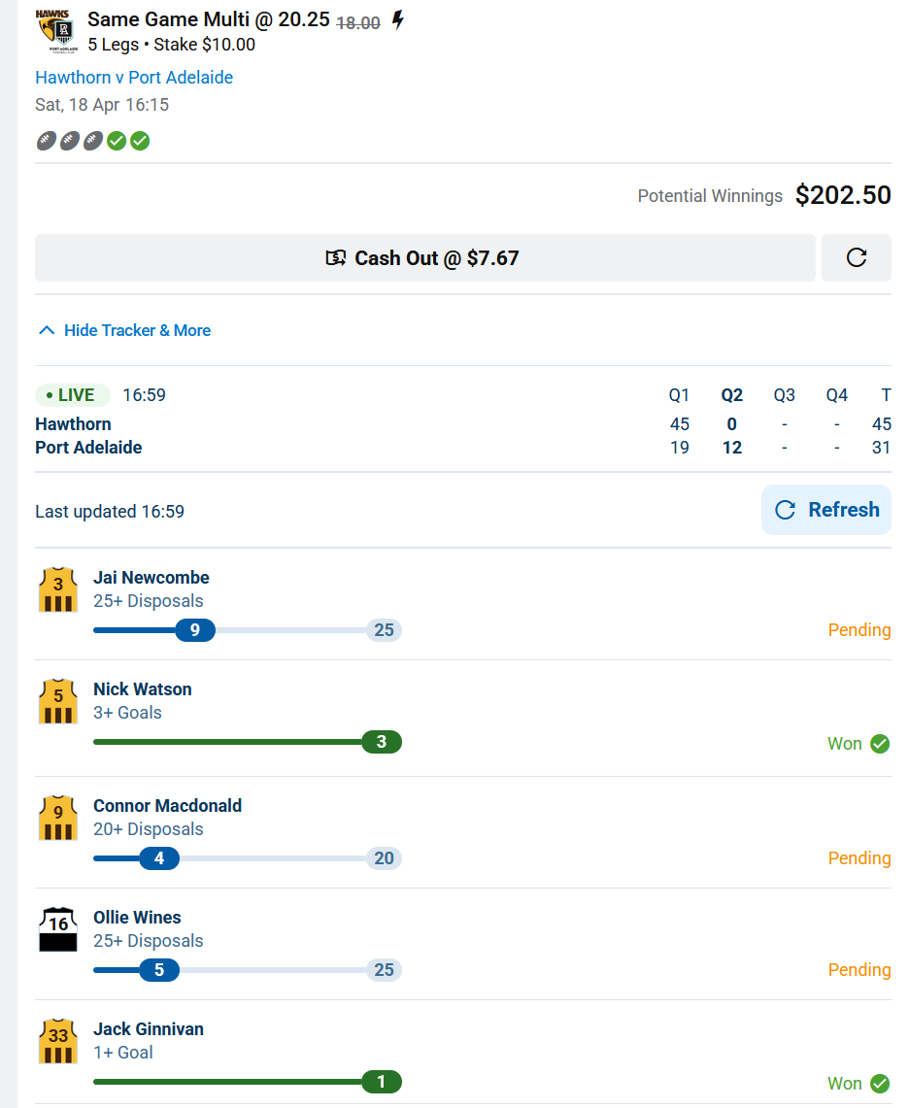Collapse the Hide Tracker & More section
This screenshot has width=909, height=1108.
pyautogui.click(x=123, y=330)
